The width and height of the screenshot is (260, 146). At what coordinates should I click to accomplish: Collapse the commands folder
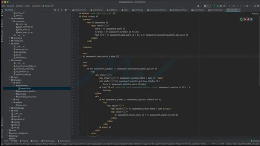tap(12, 21)
